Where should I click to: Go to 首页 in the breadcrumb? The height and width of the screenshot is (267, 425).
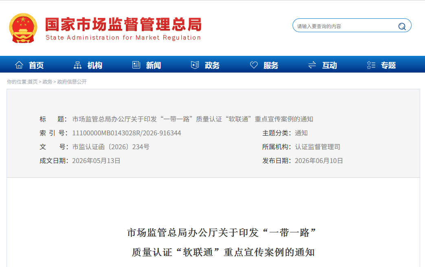point(33,82)
